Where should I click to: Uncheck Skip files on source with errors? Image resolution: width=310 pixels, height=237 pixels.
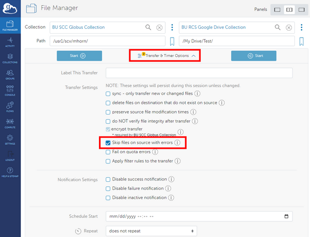click(x=108, y=143)
